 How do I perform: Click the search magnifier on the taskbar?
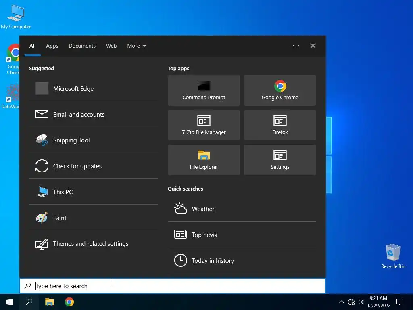click(x=29, y=302)
